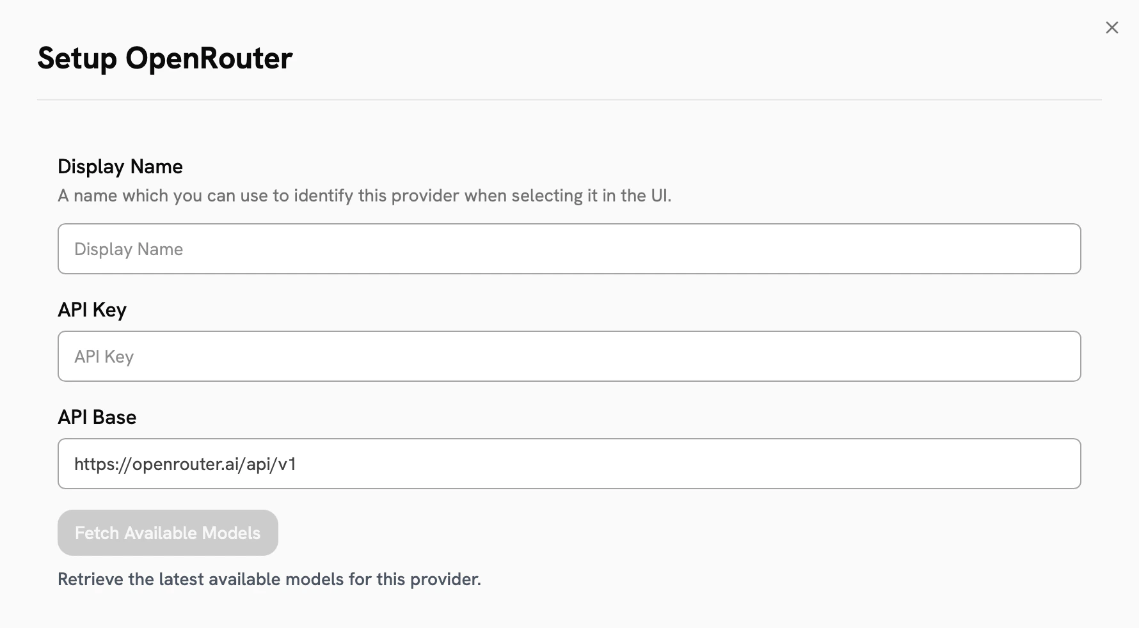Image resolution: width=1139 pixels, height=628 pixels.
Task: Close the Setup OpenRouter dialog
Action: tap(1111, 27)
